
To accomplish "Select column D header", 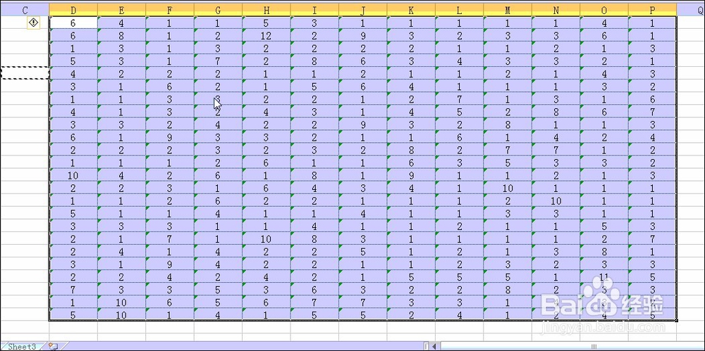I will coord(73,10).
